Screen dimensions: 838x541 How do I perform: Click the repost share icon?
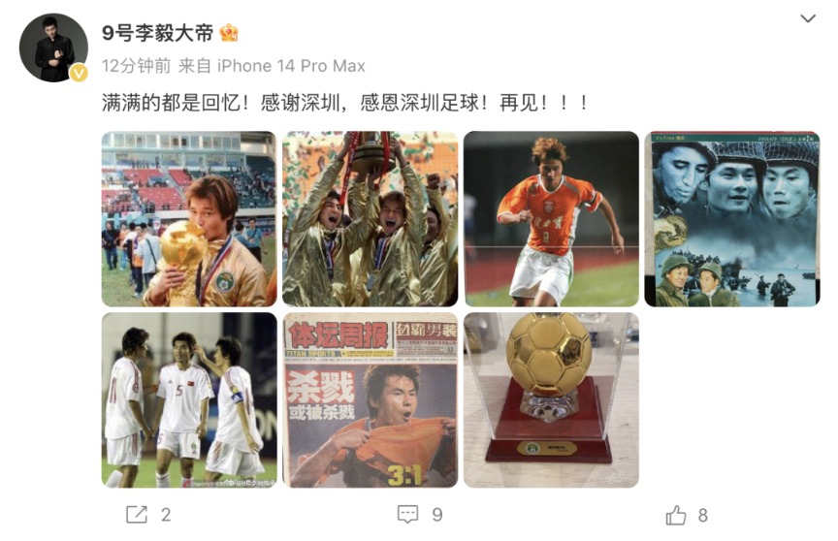(x=137, y=514)
